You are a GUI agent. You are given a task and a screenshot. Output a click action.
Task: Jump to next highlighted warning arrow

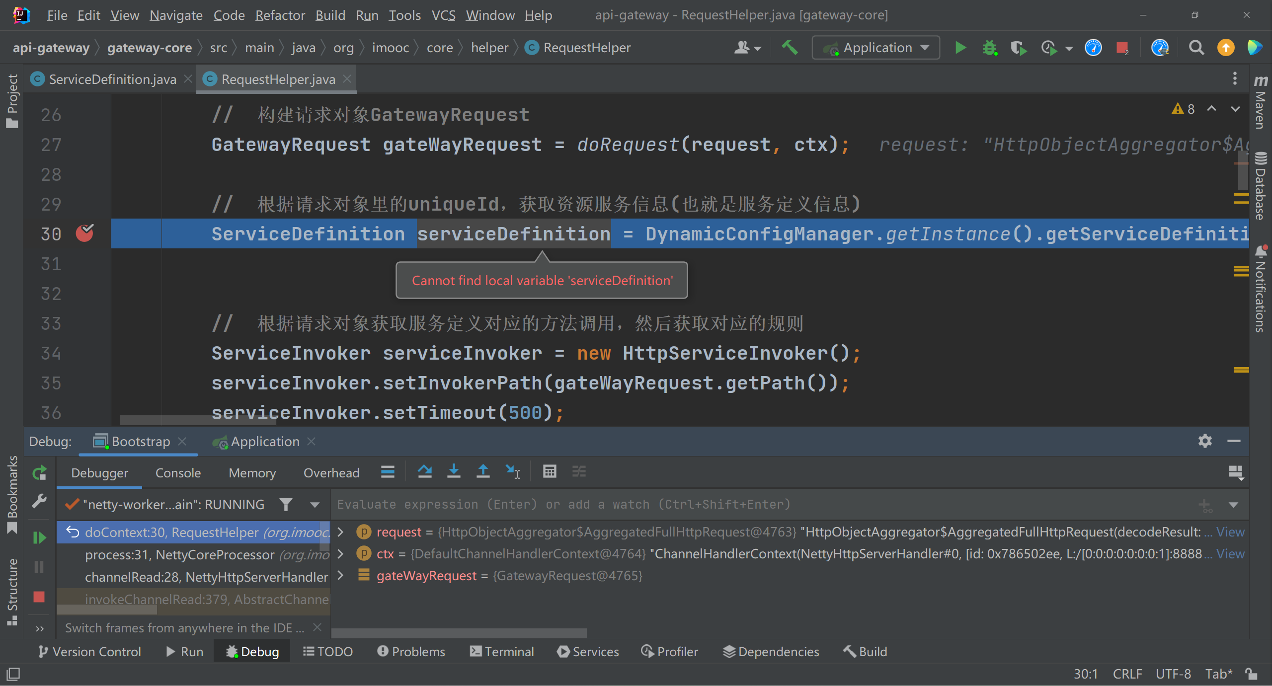(1235, 109)
